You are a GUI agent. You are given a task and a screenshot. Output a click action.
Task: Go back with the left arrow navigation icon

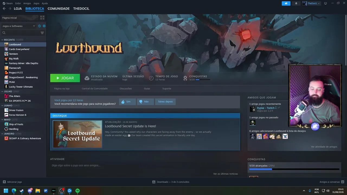click(x=4, y=9)
